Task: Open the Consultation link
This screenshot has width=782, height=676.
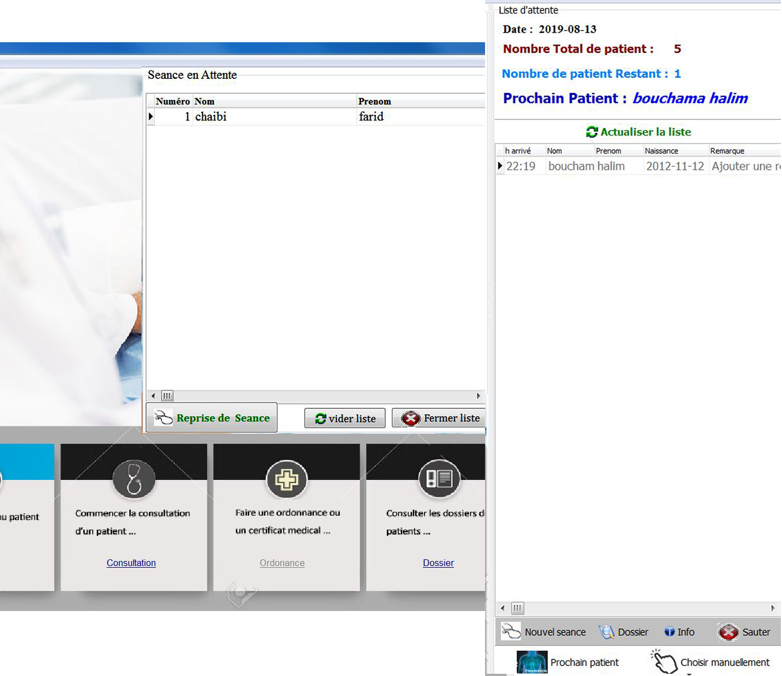Action: click(131, 563)
